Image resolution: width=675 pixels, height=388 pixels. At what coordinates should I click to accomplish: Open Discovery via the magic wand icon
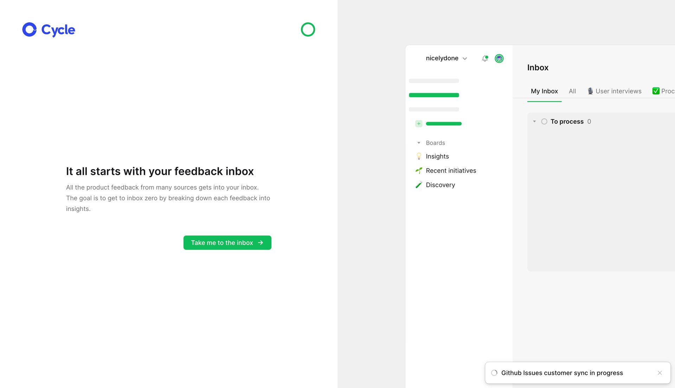(419, 185)
